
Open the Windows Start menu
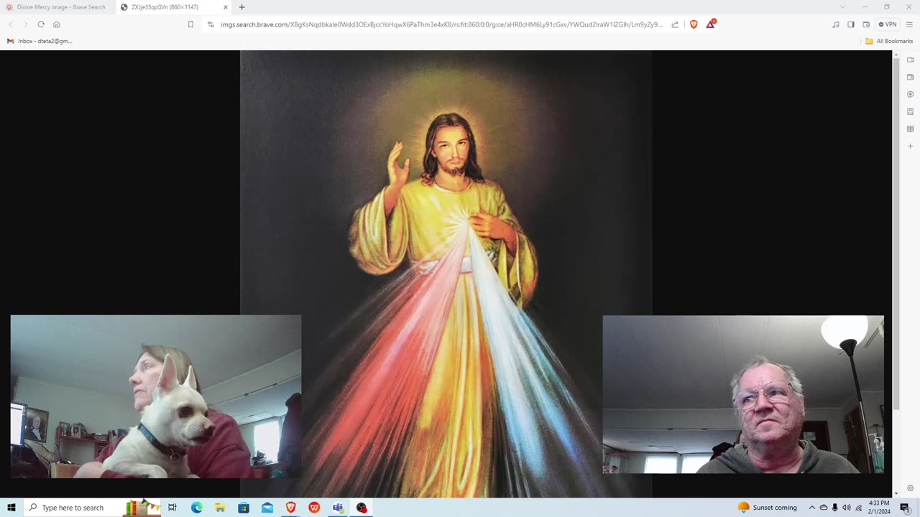11,508
